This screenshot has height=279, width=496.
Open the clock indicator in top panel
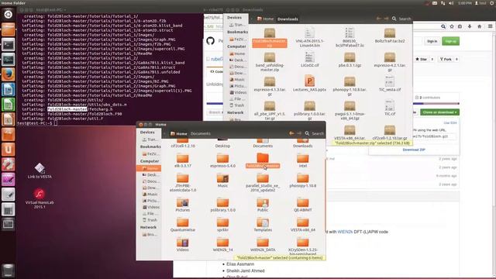click(x=465, y=3)
